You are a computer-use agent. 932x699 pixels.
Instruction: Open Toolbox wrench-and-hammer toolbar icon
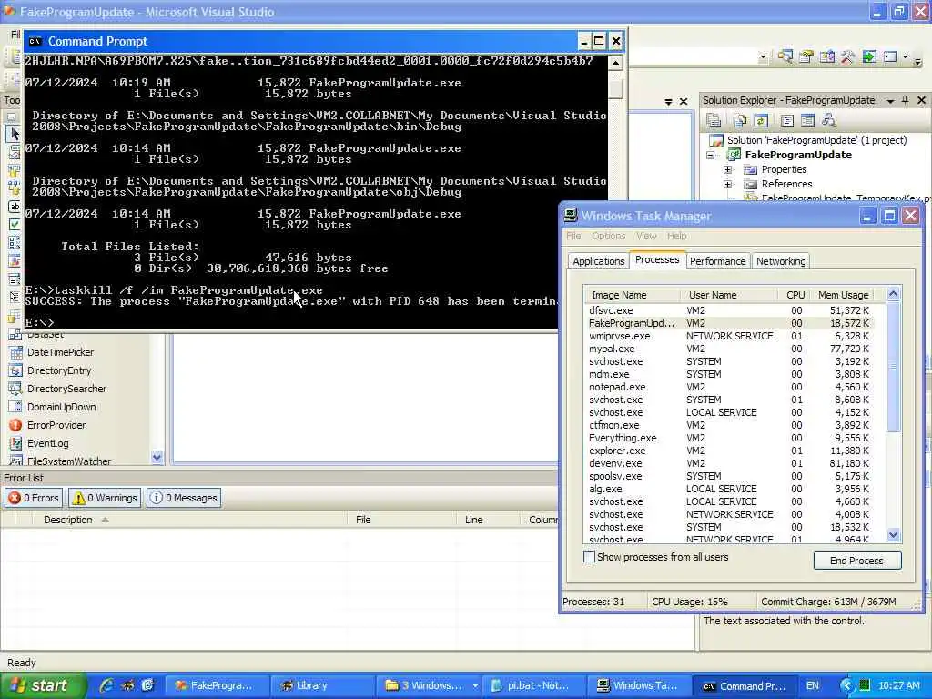click(847, 57)
